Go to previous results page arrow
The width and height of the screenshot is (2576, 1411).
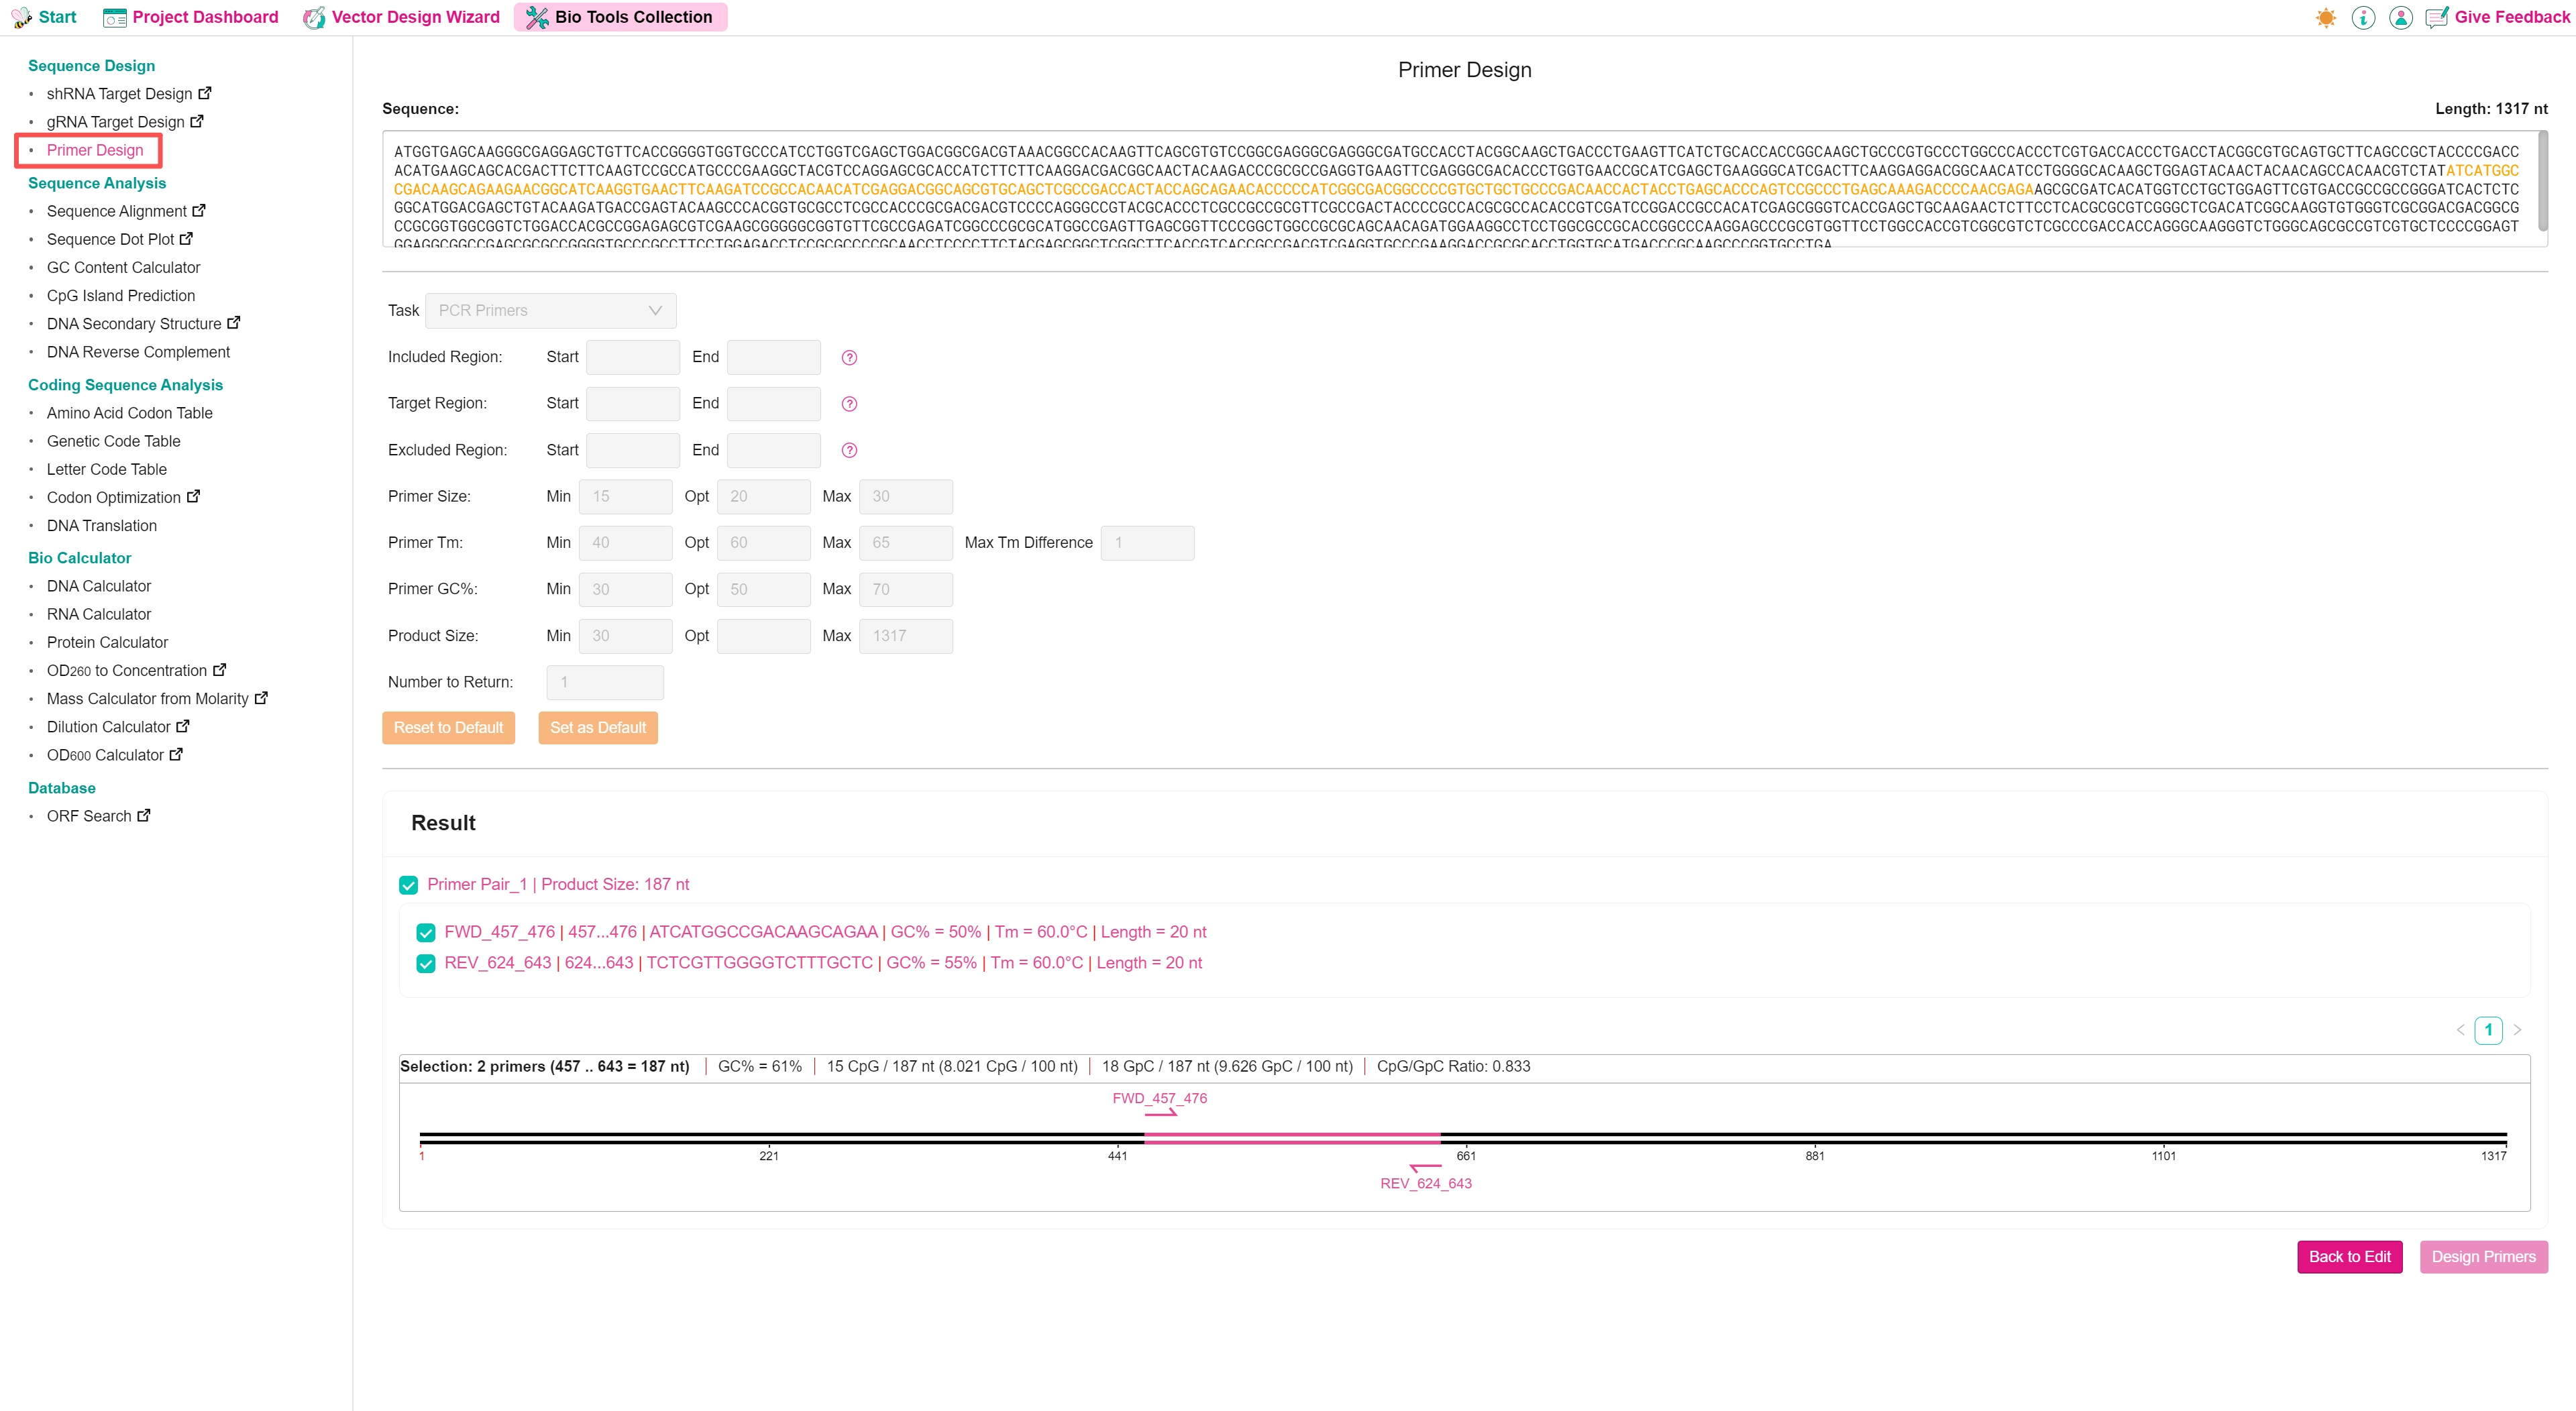click(x=2460, y=1029)
